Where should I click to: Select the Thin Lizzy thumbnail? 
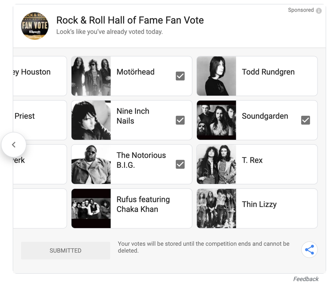pos(217,209)
